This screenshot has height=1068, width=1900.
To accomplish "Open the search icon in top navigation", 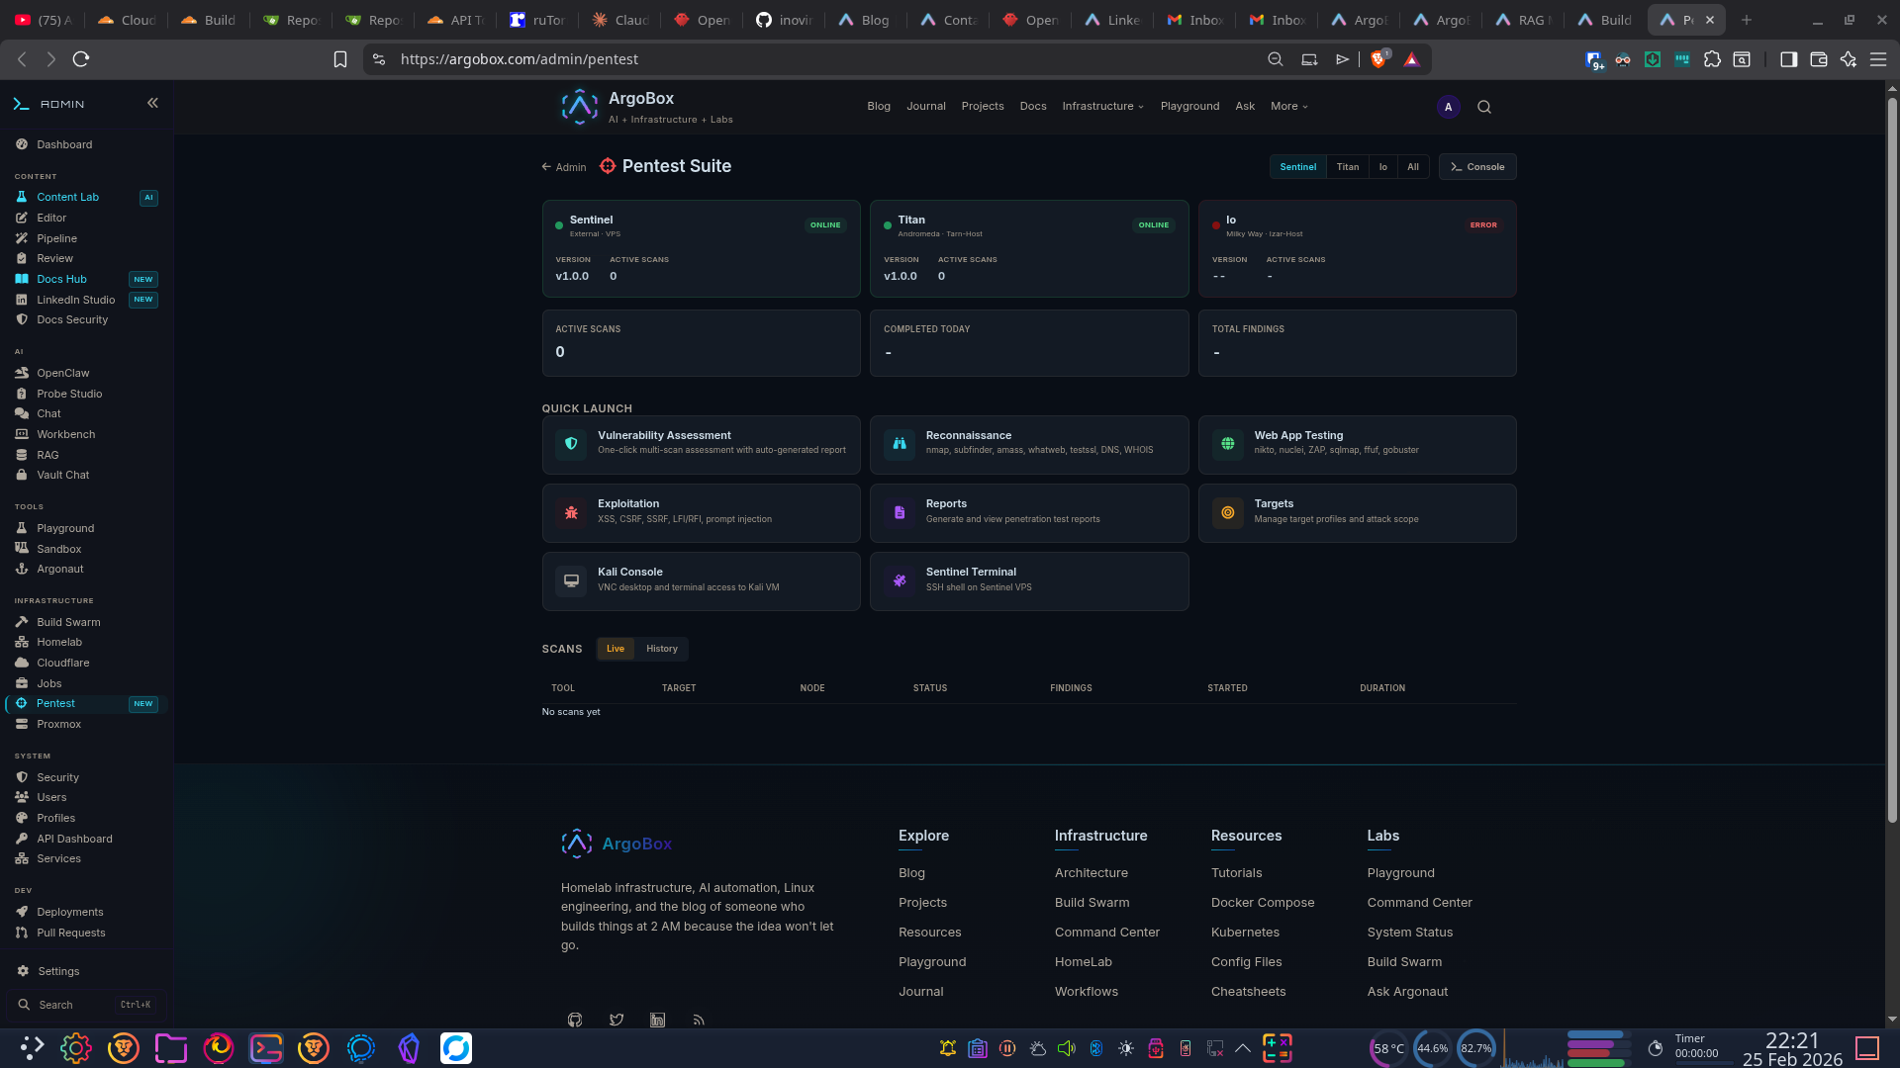I will pyautogui.click(x=1483, y=106).
